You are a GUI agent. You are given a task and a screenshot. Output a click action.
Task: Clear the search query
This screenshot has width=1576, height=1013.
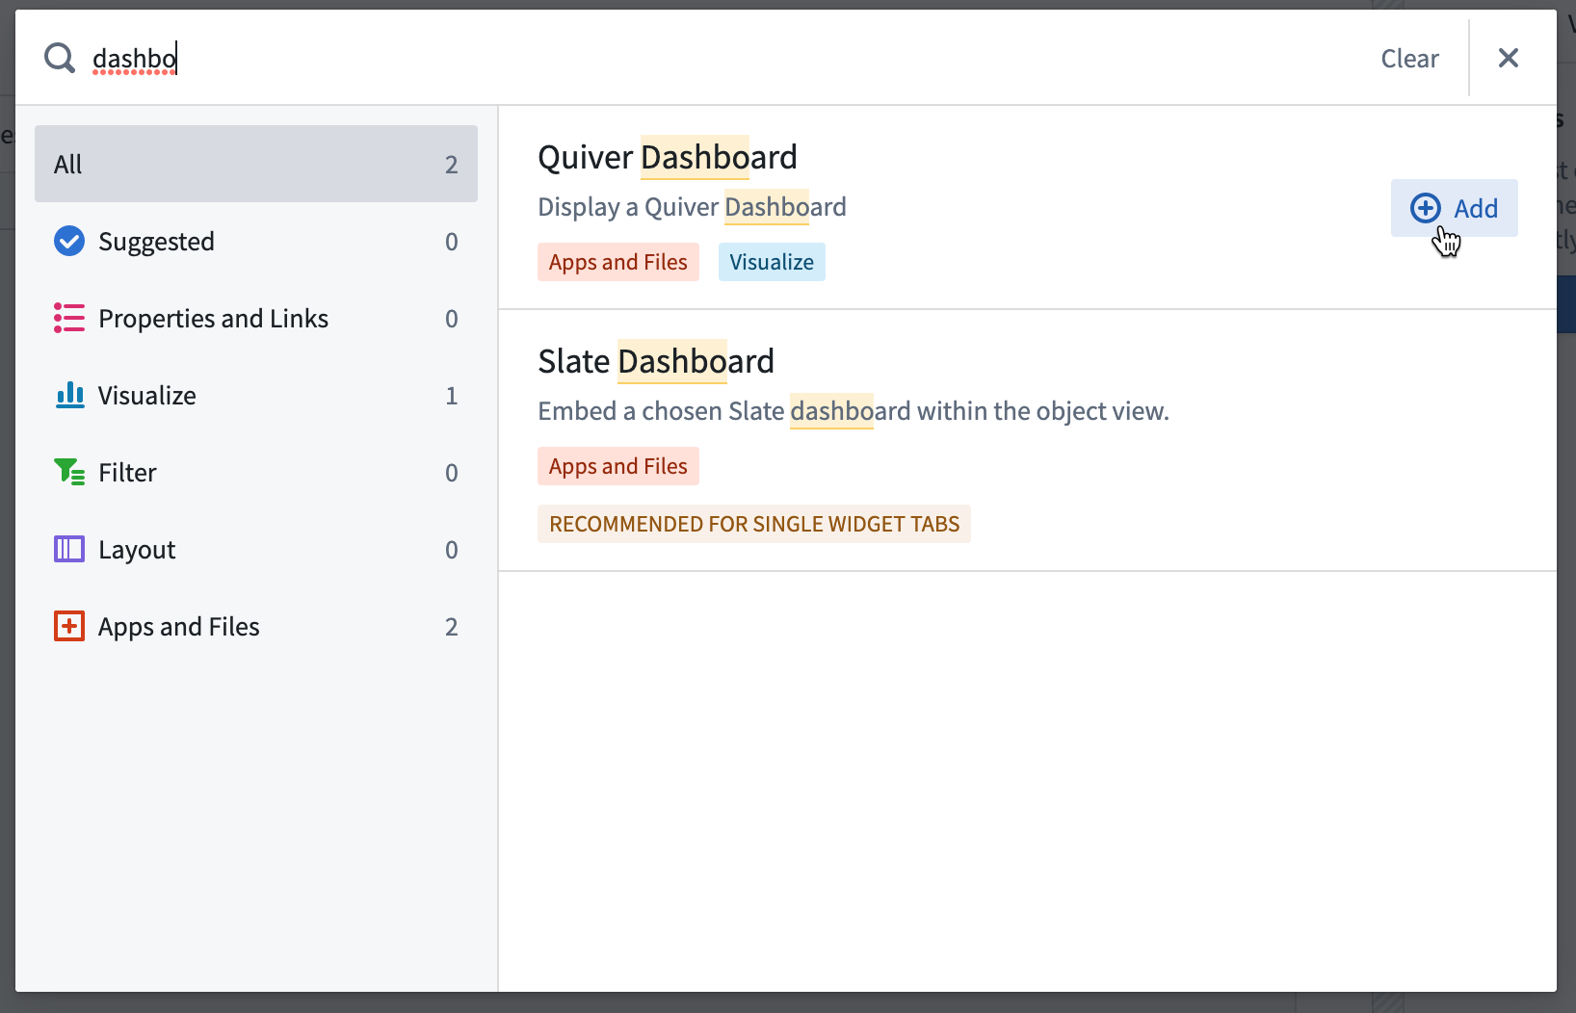pos(1409,59)
